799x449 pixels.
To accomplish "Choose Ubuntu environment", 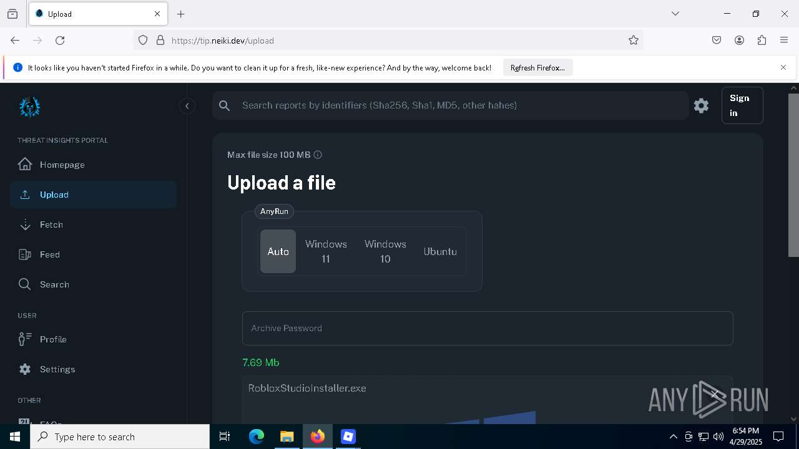I will click(440, 251).
